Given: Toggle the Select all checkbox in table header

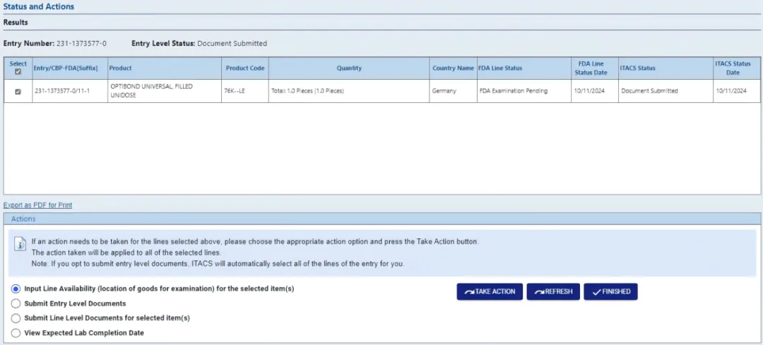Looking at the screenshot, I should (18, 71).
